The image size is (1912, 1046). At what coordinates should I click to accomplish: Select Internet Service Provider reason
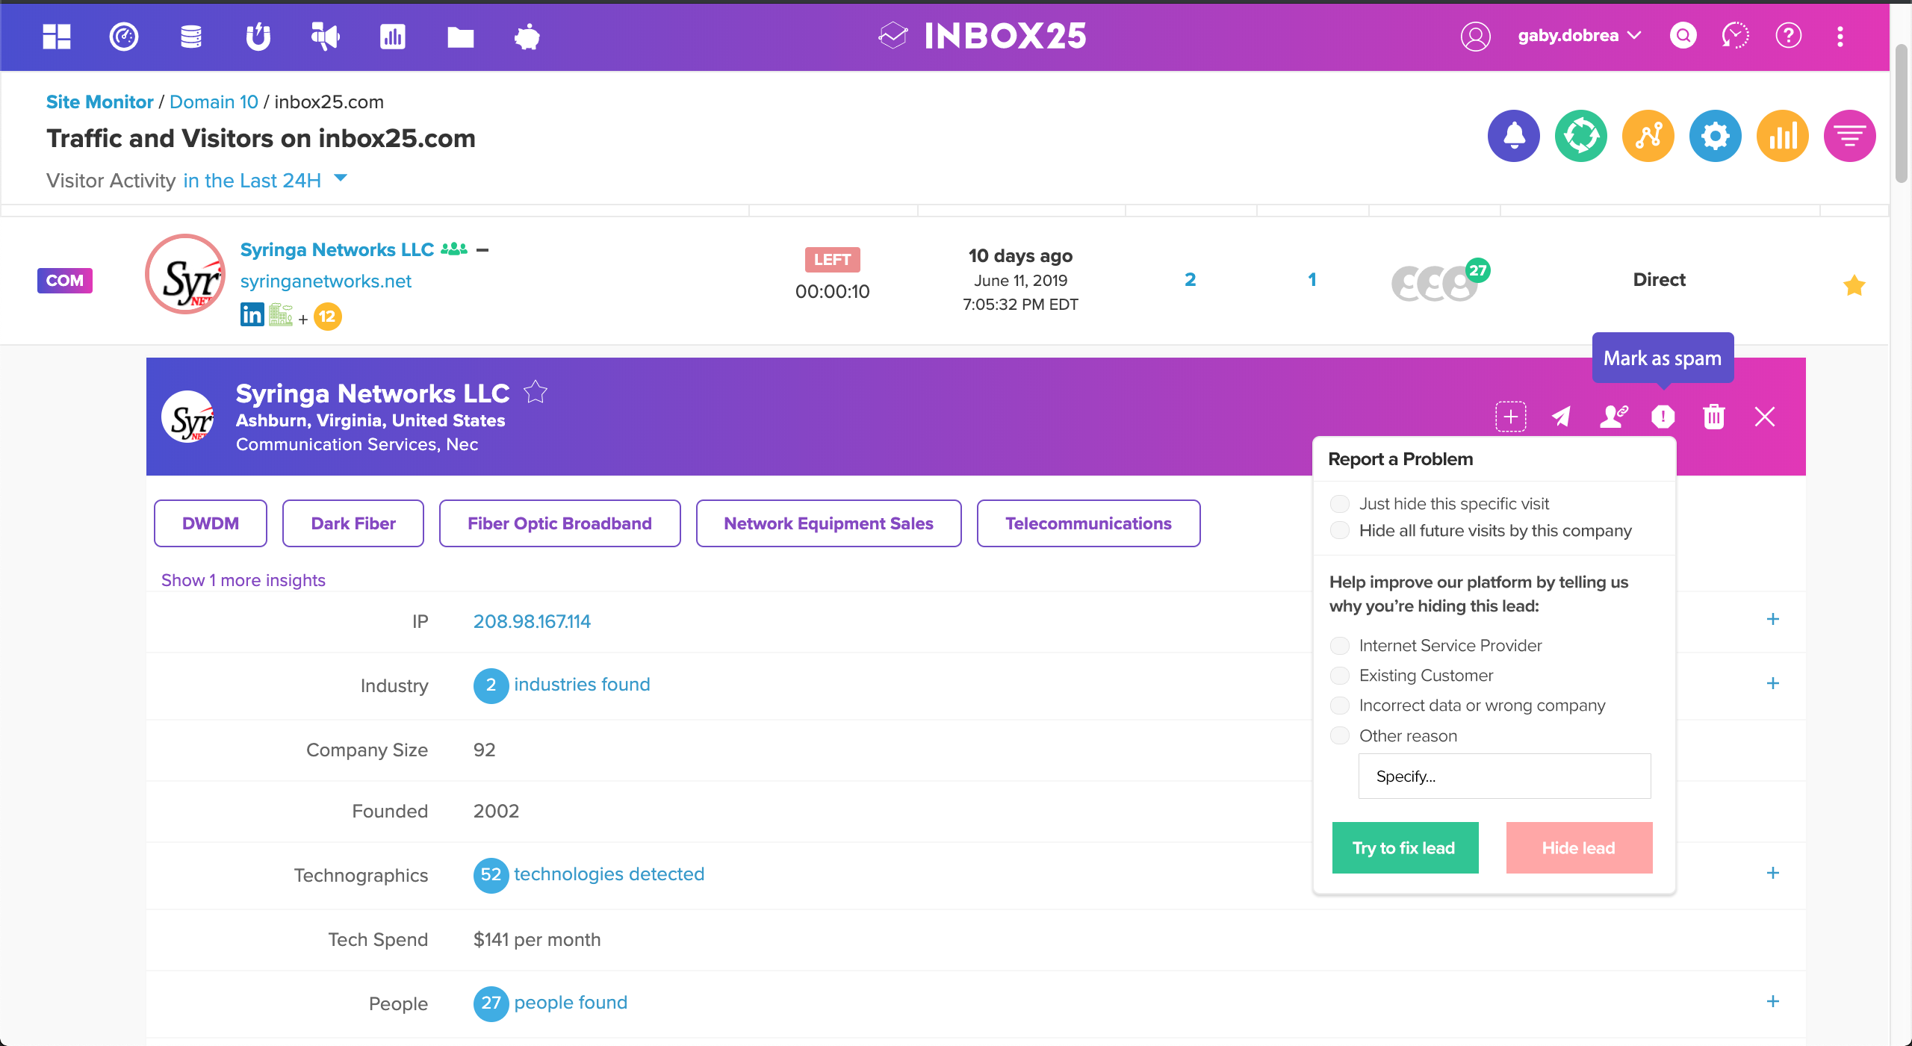point(1340,646)
